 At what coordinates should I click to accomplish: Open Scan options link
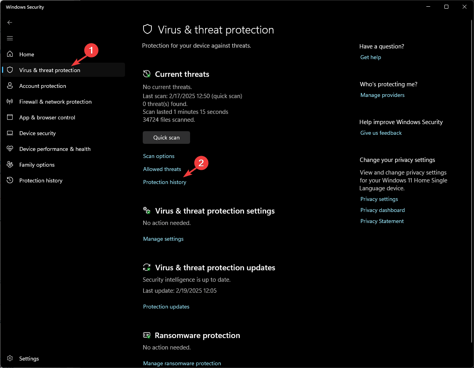pos(159,156)
